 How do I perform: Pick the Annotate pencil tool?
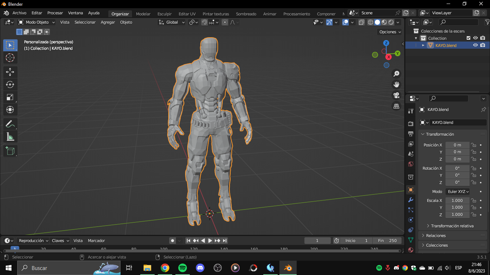(10, 124)
